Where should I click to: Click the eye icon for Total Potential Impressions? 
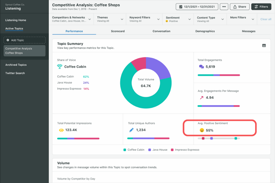point(61,130)
